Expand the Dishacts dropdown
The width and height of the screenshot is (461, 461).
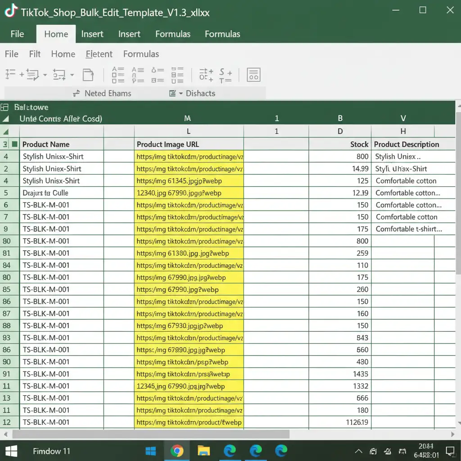[x=181, y=93]
